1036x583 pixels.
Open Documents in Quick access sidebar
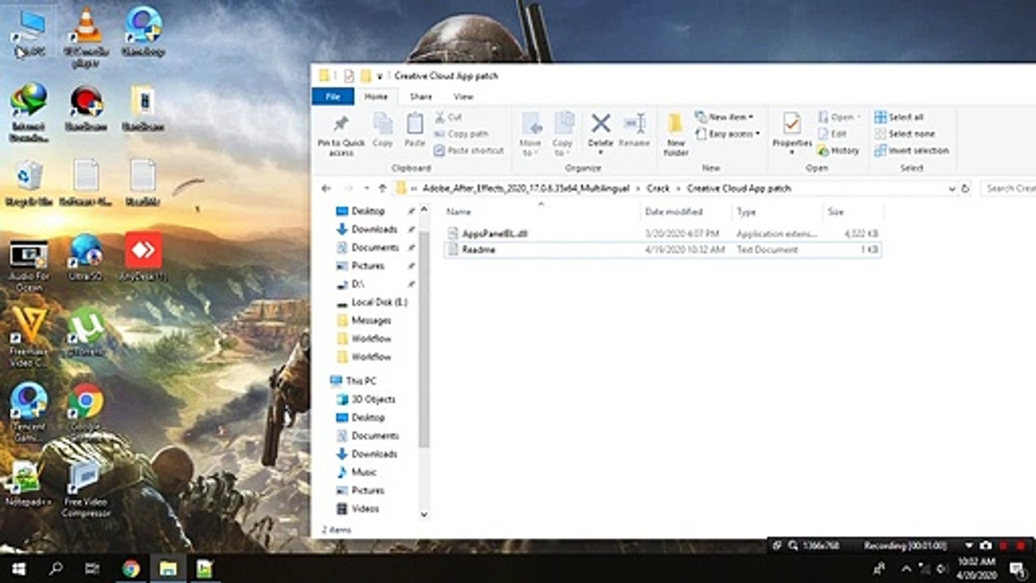coord(375,247)
